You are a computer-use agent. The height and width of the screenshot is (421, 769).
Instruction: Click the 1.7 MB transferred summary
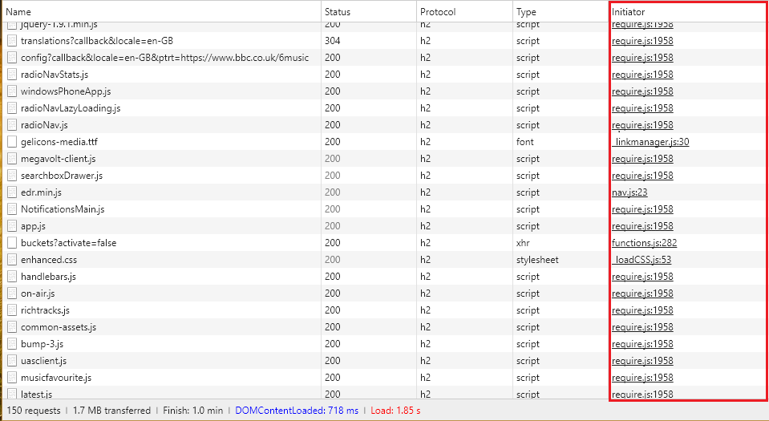111,411
